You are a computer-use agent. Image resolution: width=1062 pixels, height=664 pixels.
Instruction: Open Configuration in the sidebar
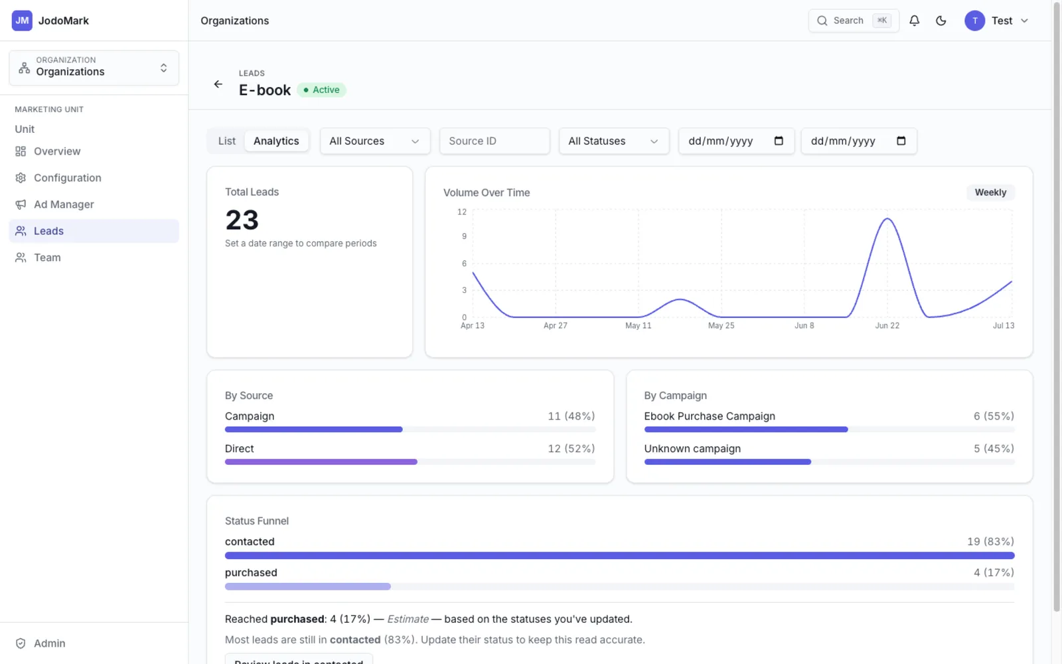pos(94,178)
